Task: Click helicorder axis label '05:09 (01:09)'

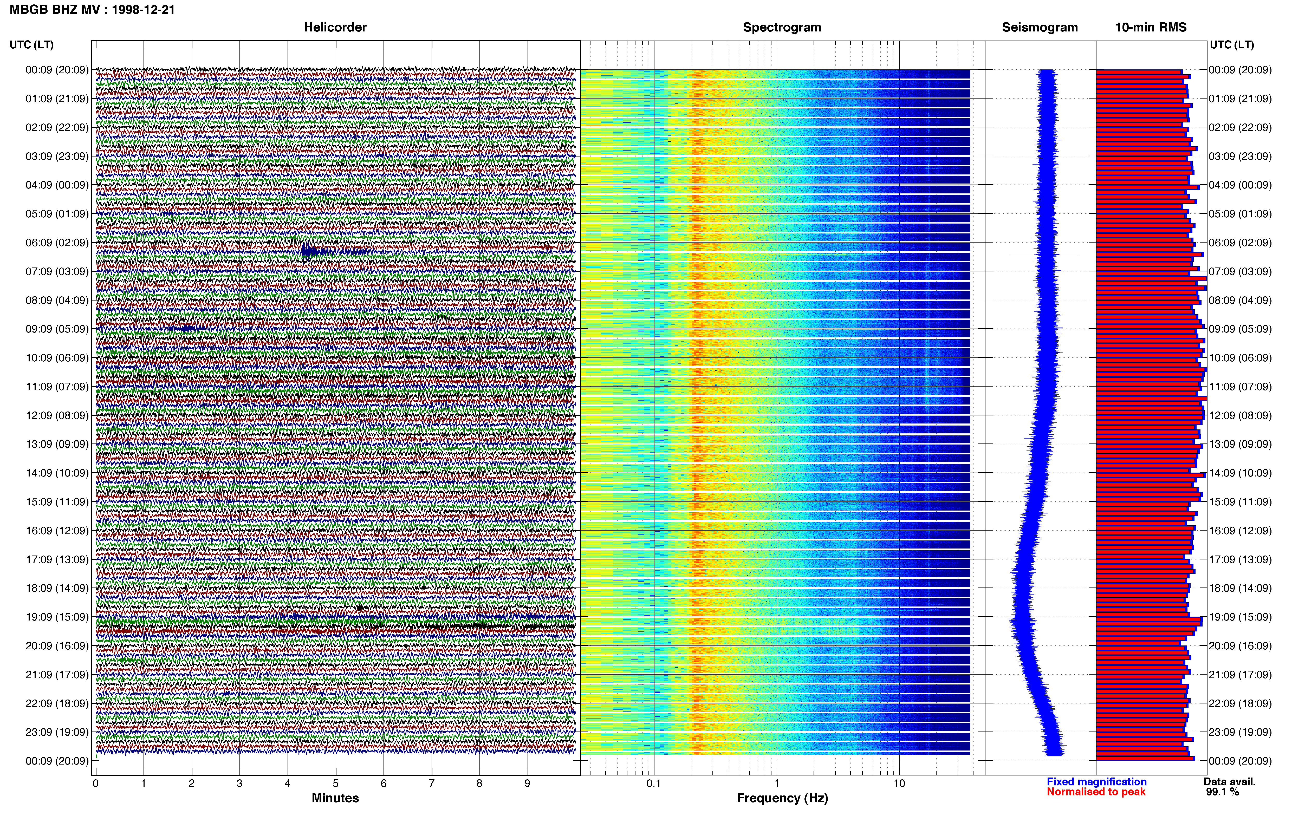Action: 57,214
